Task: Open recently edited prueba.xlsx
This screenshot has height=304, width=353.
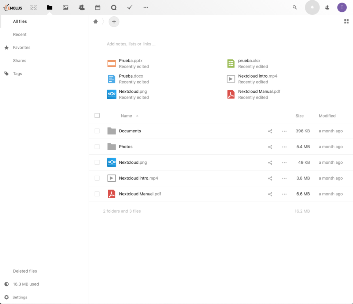Action: coord(248,63)
